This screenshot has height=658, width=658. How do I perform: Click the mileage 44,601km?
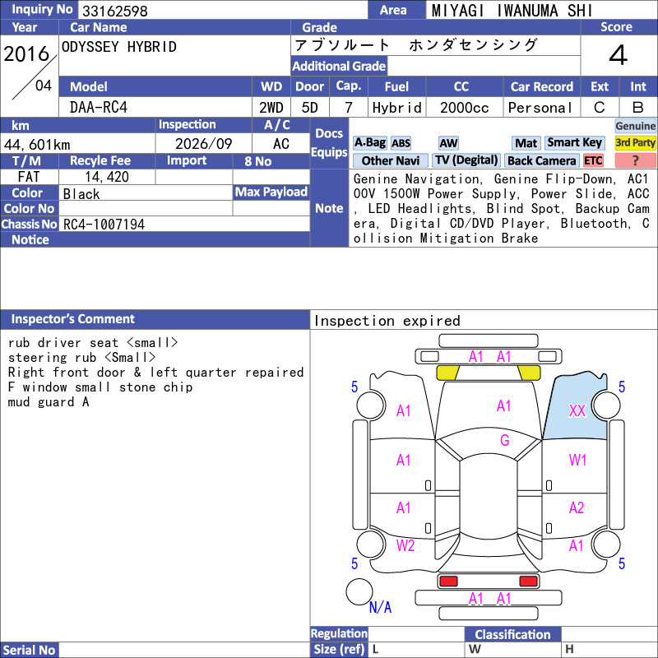click(x=37, y=145)
